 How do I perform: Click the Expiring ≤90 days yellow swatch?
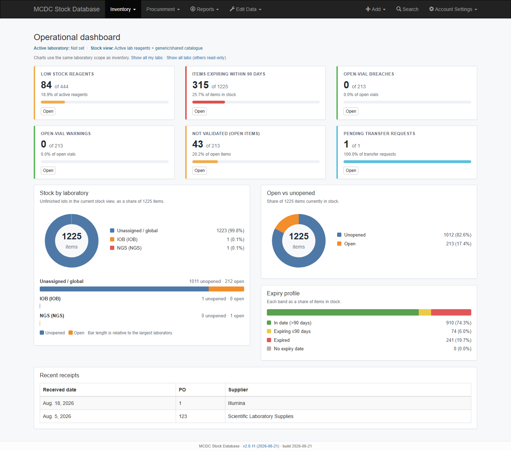coord(269,331)
